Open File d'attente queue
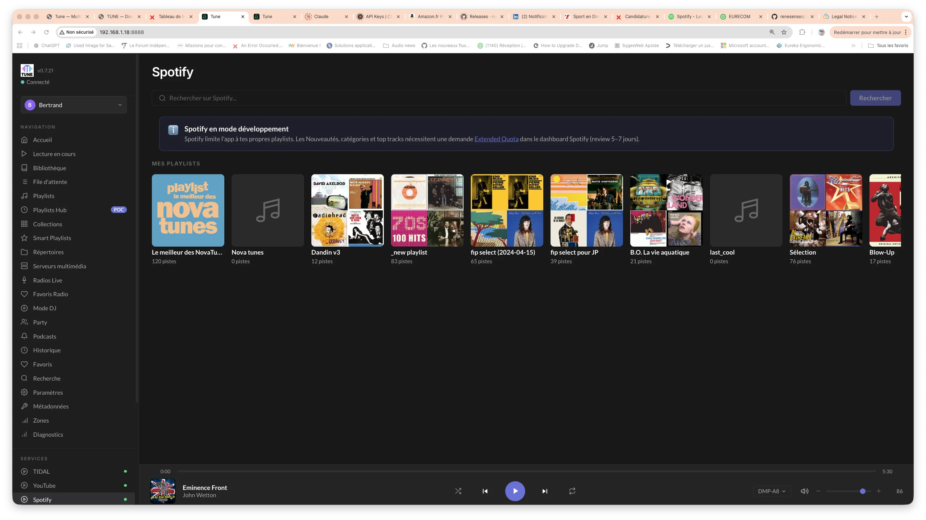Viewport: 926px width, 520px height. tap(74, 182)
